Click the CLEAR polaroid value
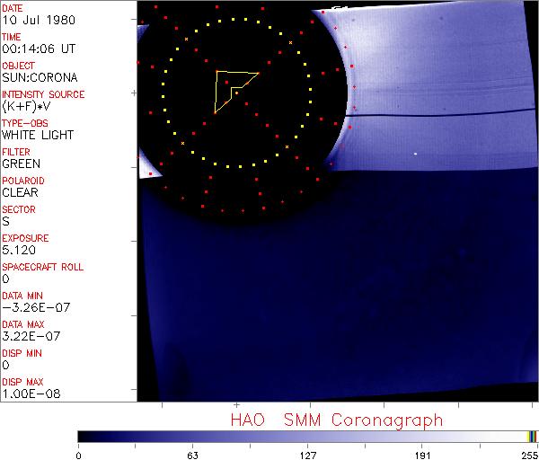 click(21, 192)
